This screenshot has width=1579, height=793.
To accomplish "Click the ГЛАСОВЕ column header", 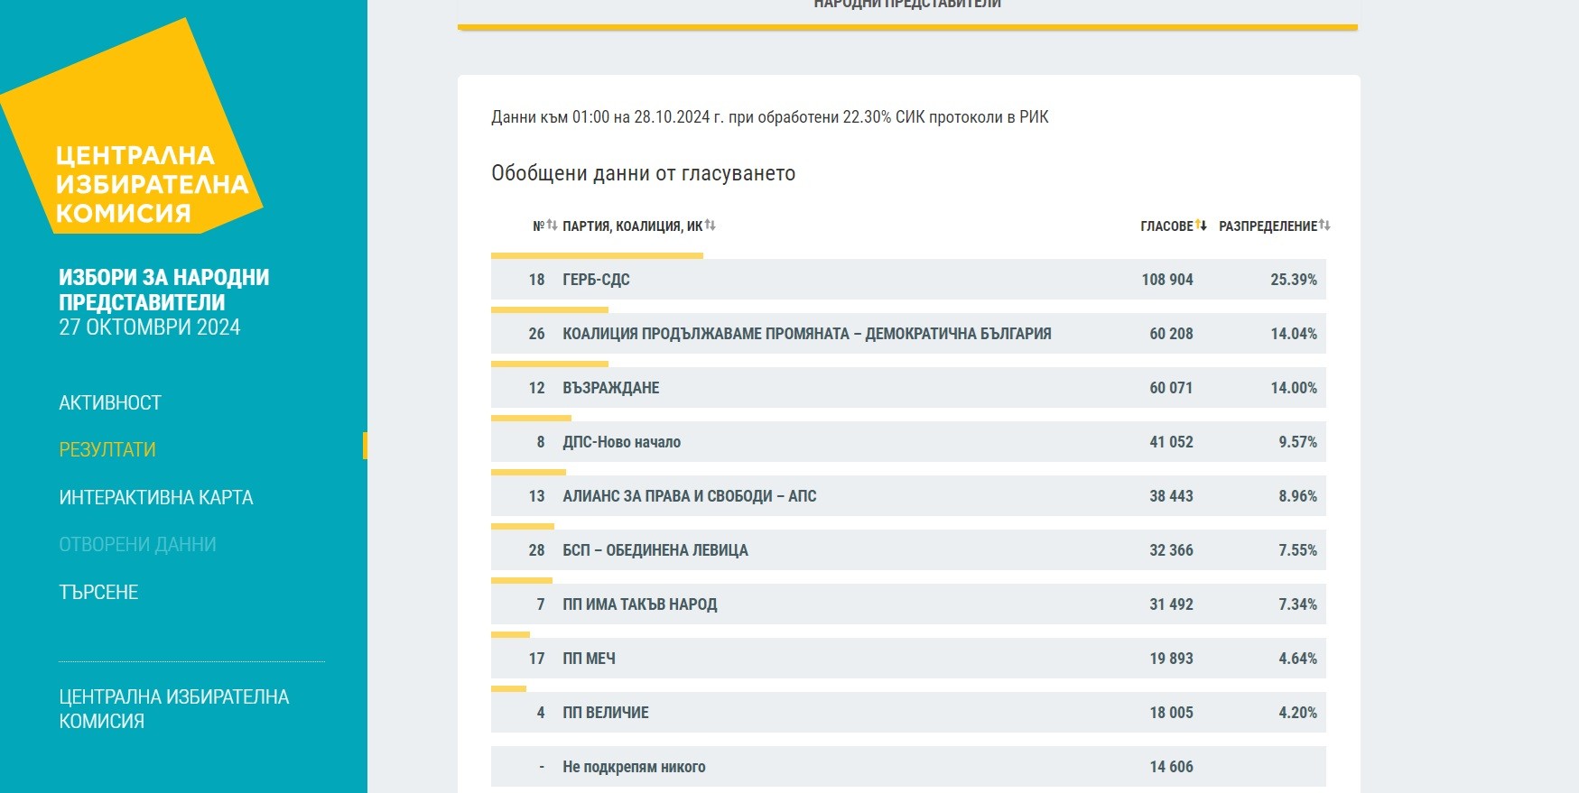I will pyautogui.click(x=1166, y=226).
